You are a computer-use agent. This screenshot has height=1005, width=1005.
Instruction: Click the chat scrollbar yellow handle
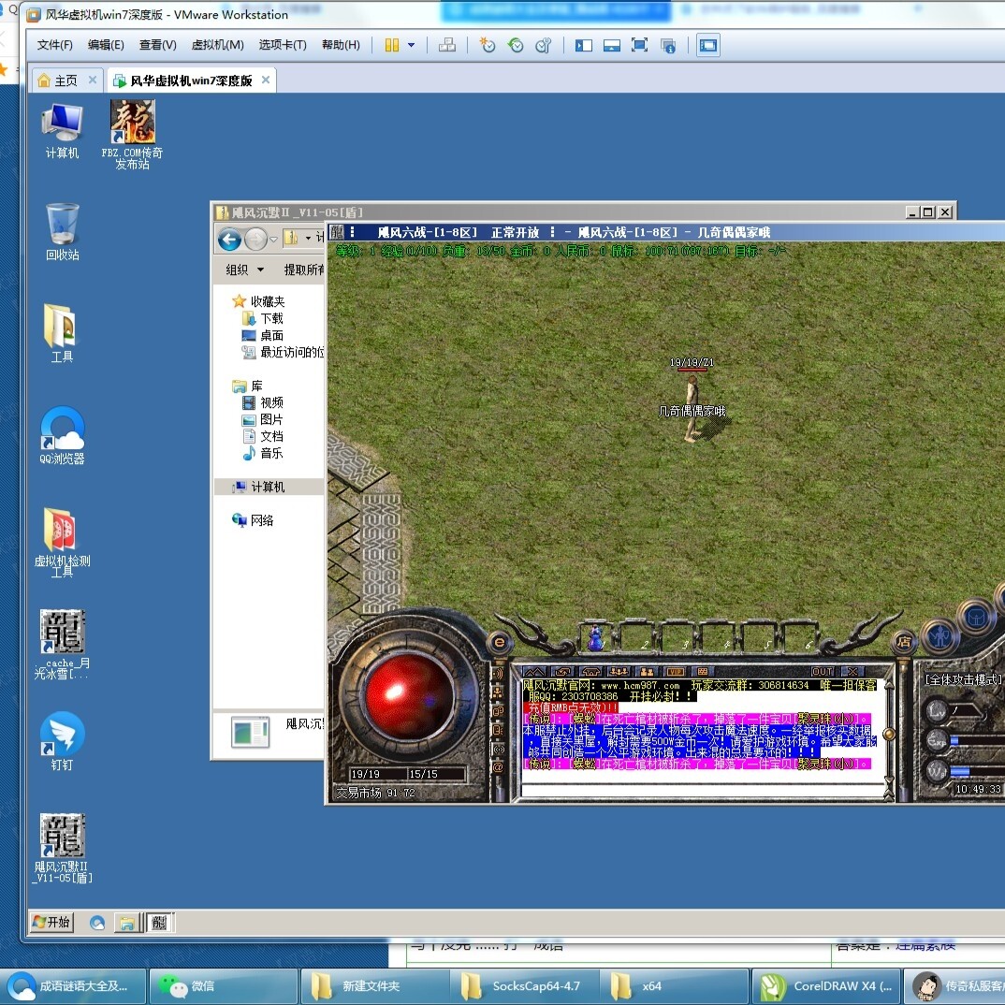tap(888, 734)
